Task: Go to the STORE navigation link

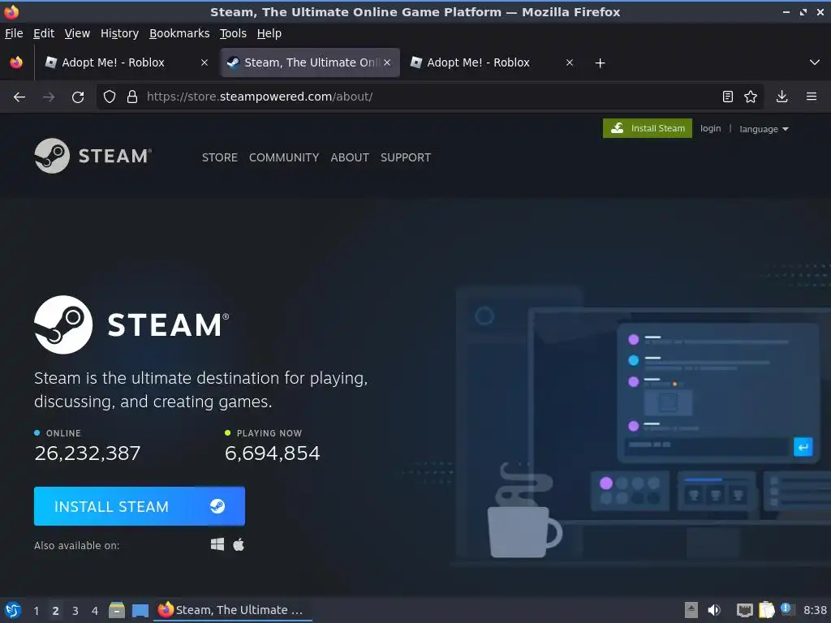Action: (x=219, y=157)
